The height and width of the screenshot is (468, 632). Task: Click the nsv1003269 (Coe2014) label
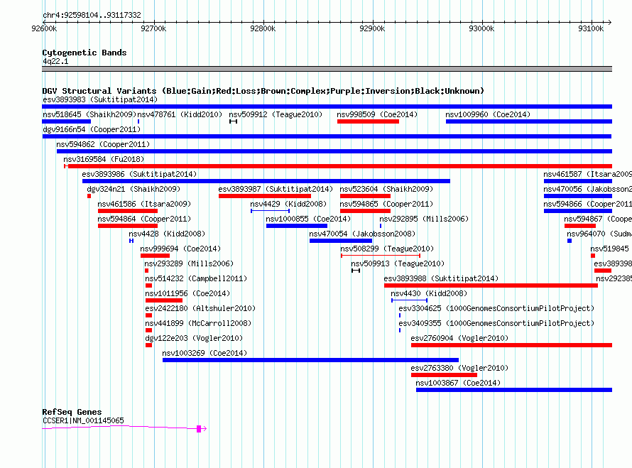click(x=205, y=353)
